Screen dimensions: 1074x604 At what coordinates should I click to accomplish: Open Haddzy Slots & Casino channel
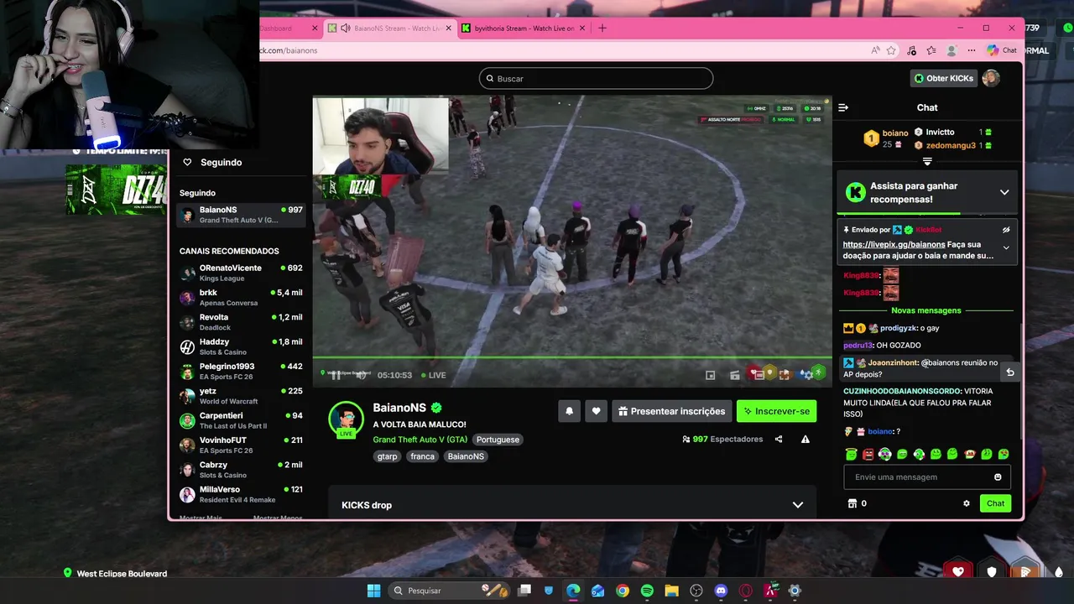241,346
